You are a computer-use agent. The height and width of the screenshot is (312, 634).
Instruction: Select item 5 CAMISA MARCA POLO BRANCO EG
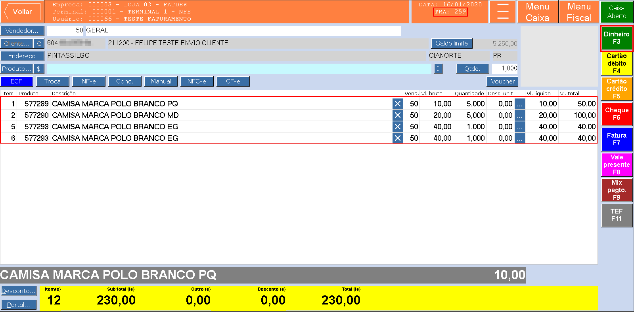[299, 127]
